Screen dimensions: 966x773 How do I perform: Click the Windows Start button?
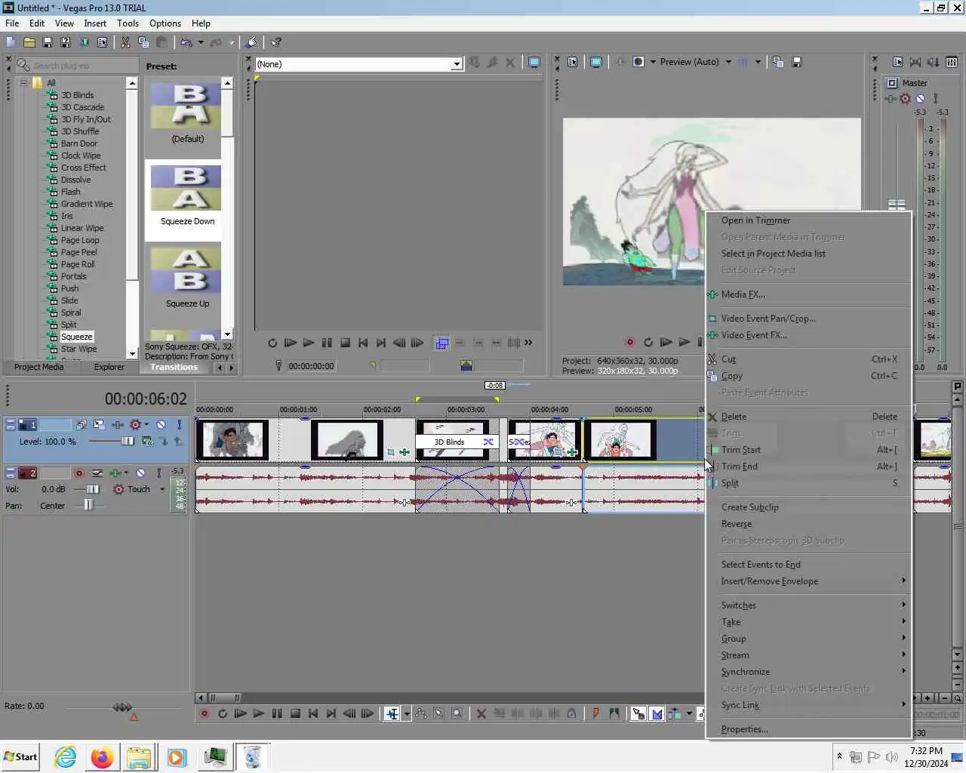click(20, 757)
